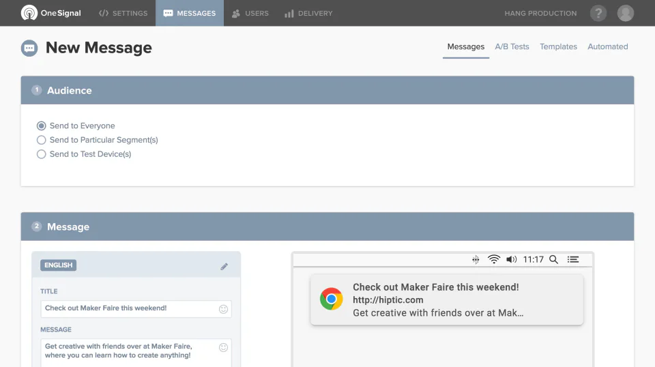Select Send to Everyone option
The width and height of the screenshot is (655, 367).
(x=42, y=126)
